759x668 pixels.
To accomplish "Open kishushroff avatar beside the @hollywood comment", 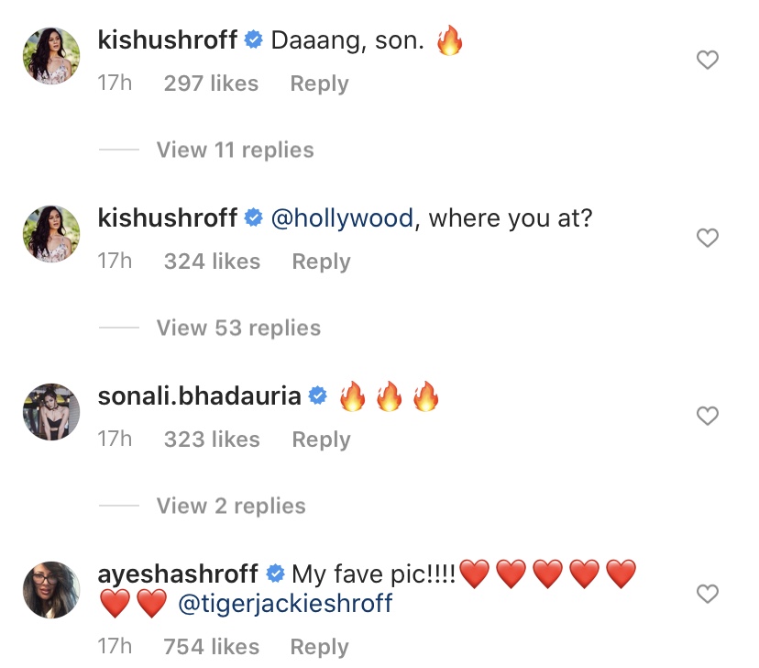I will pos(50,235).
